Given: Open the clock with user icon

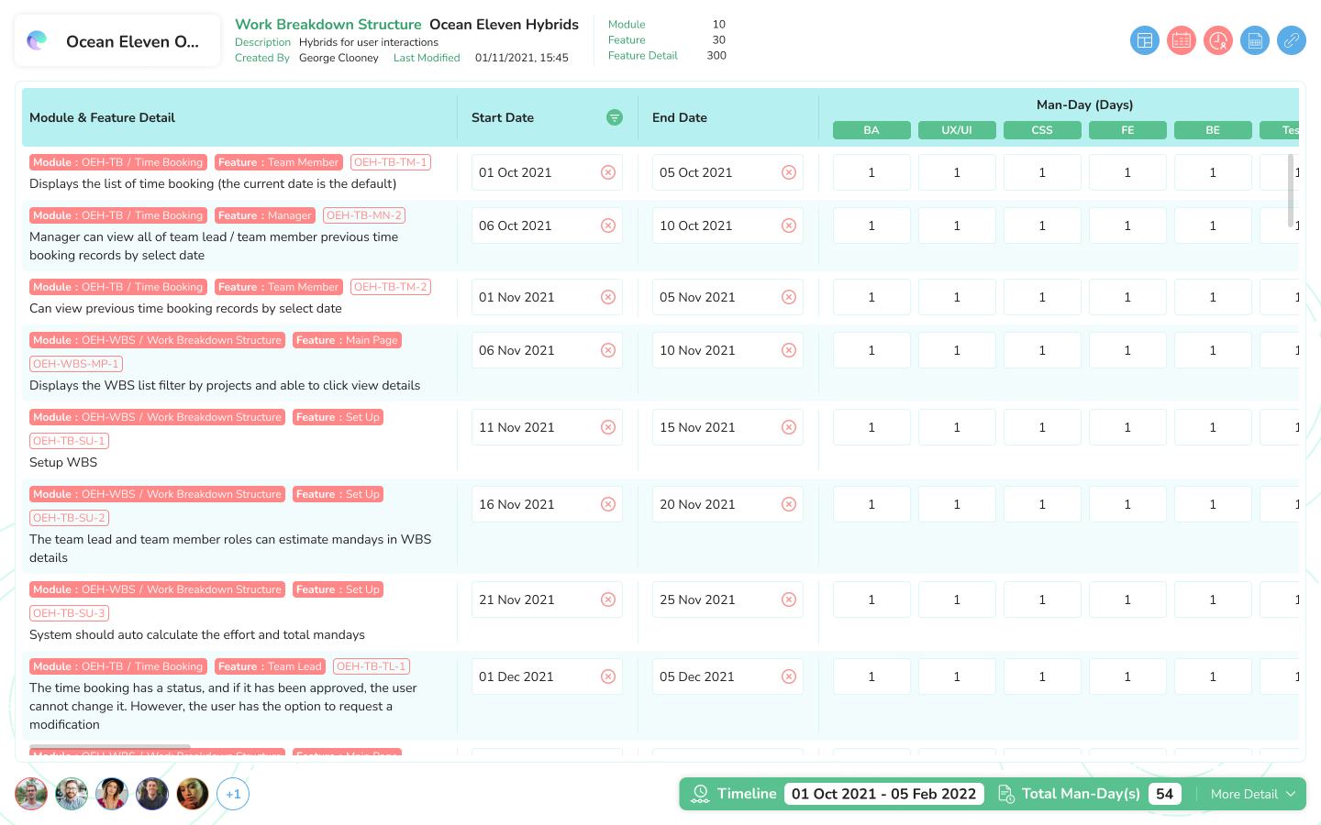Looking at the screenshot, I should tap(1217, 40).
